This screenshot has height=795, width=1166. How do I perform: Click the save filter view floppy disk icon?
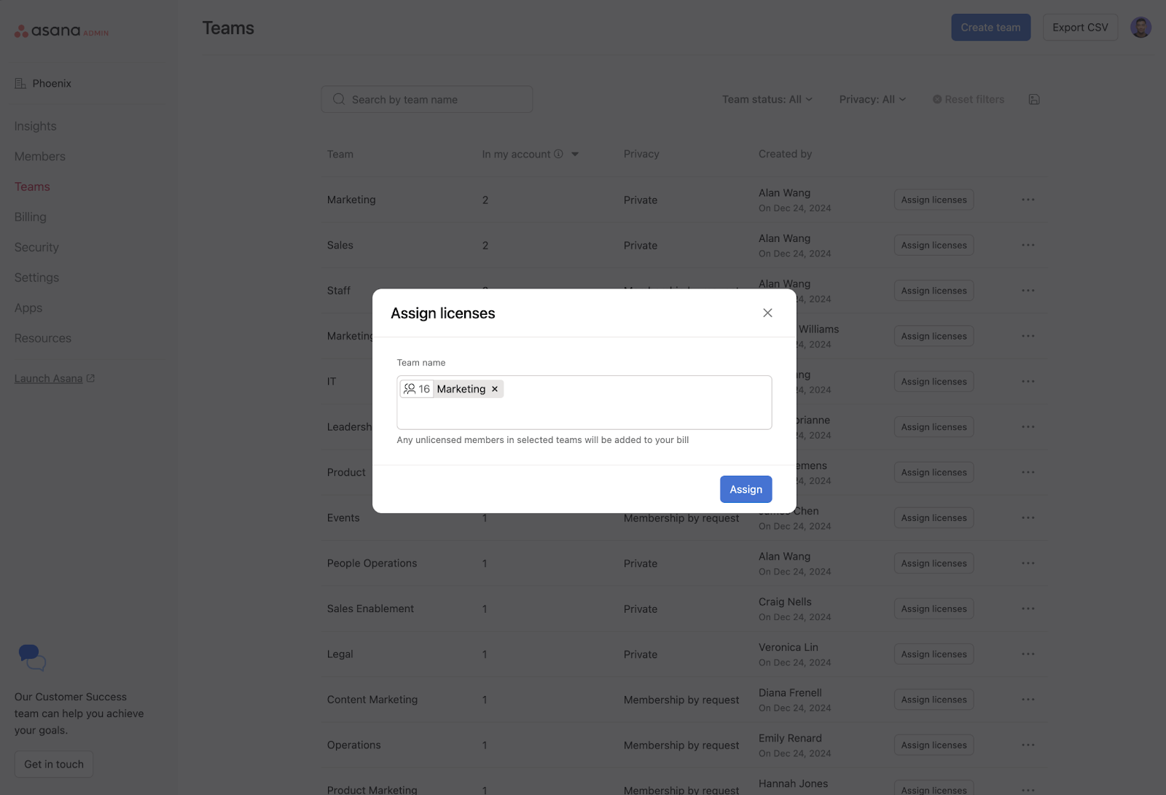pos(1034,98)
